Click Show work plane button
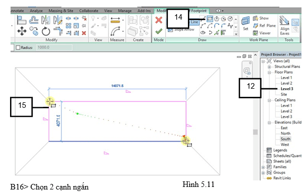This screenshot has width=305, height=193. 261,18
